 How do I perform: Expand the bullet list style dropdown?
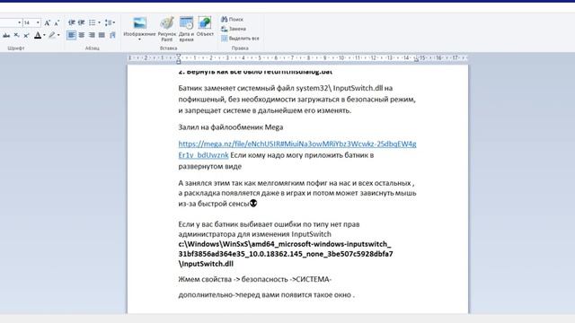100,22
